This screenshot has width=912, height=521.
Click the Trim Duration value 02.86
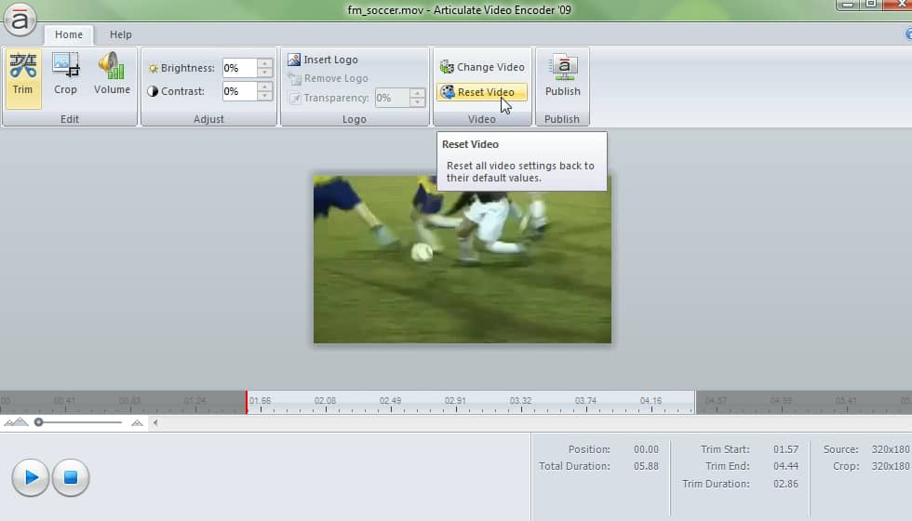click(x=785, y=484)
